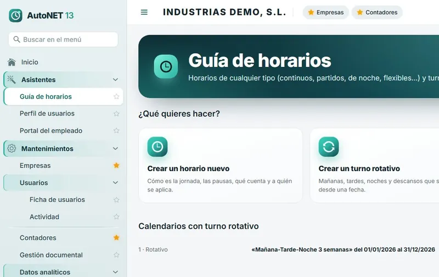Image resolution: width=439 pixels, height=277 pixels.
Task: Click the clock icon on Crear un horario nuevo card
Action: 157,146
